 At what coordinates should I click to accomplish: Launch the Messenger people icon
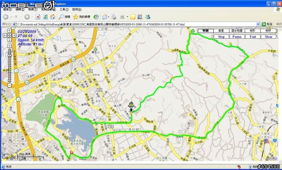[x=148, y=17]
